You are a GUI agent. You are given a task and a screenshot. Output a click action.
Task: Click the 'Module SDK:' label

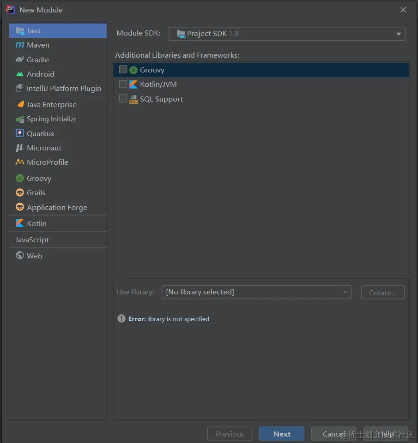click(138, 33)
